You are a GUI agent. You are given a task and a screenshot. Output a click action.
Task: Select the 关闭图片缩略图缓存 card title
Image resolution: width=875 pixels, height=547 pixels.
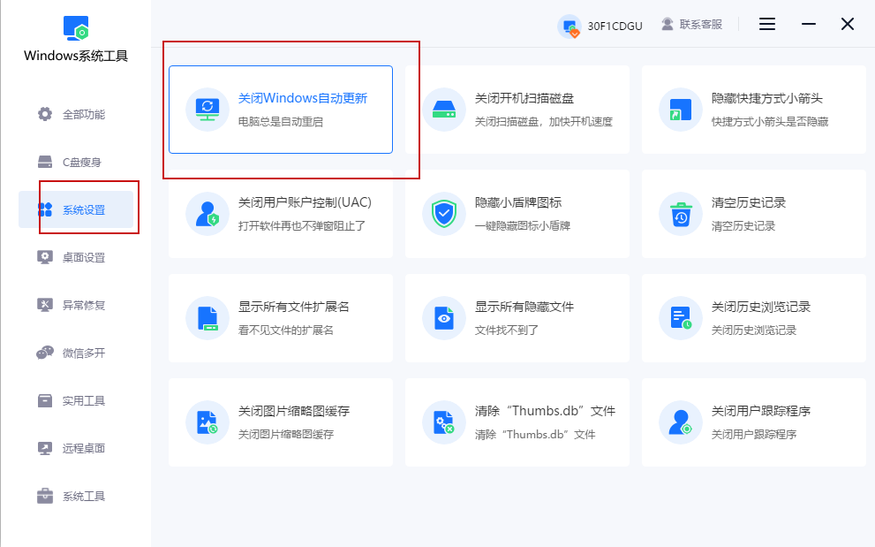point(293,411)
